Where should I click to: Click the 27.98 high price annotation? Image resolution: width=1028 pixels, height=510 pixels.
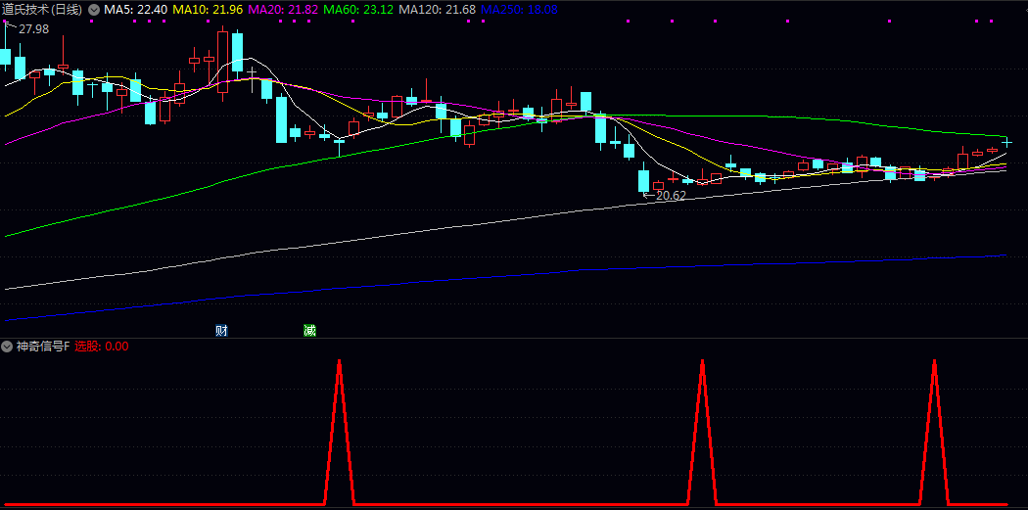click(33, 29)
